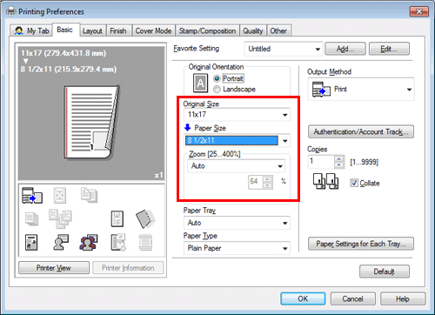Toggle the Collate checkbox
The image size is (435, 315).
354,183
